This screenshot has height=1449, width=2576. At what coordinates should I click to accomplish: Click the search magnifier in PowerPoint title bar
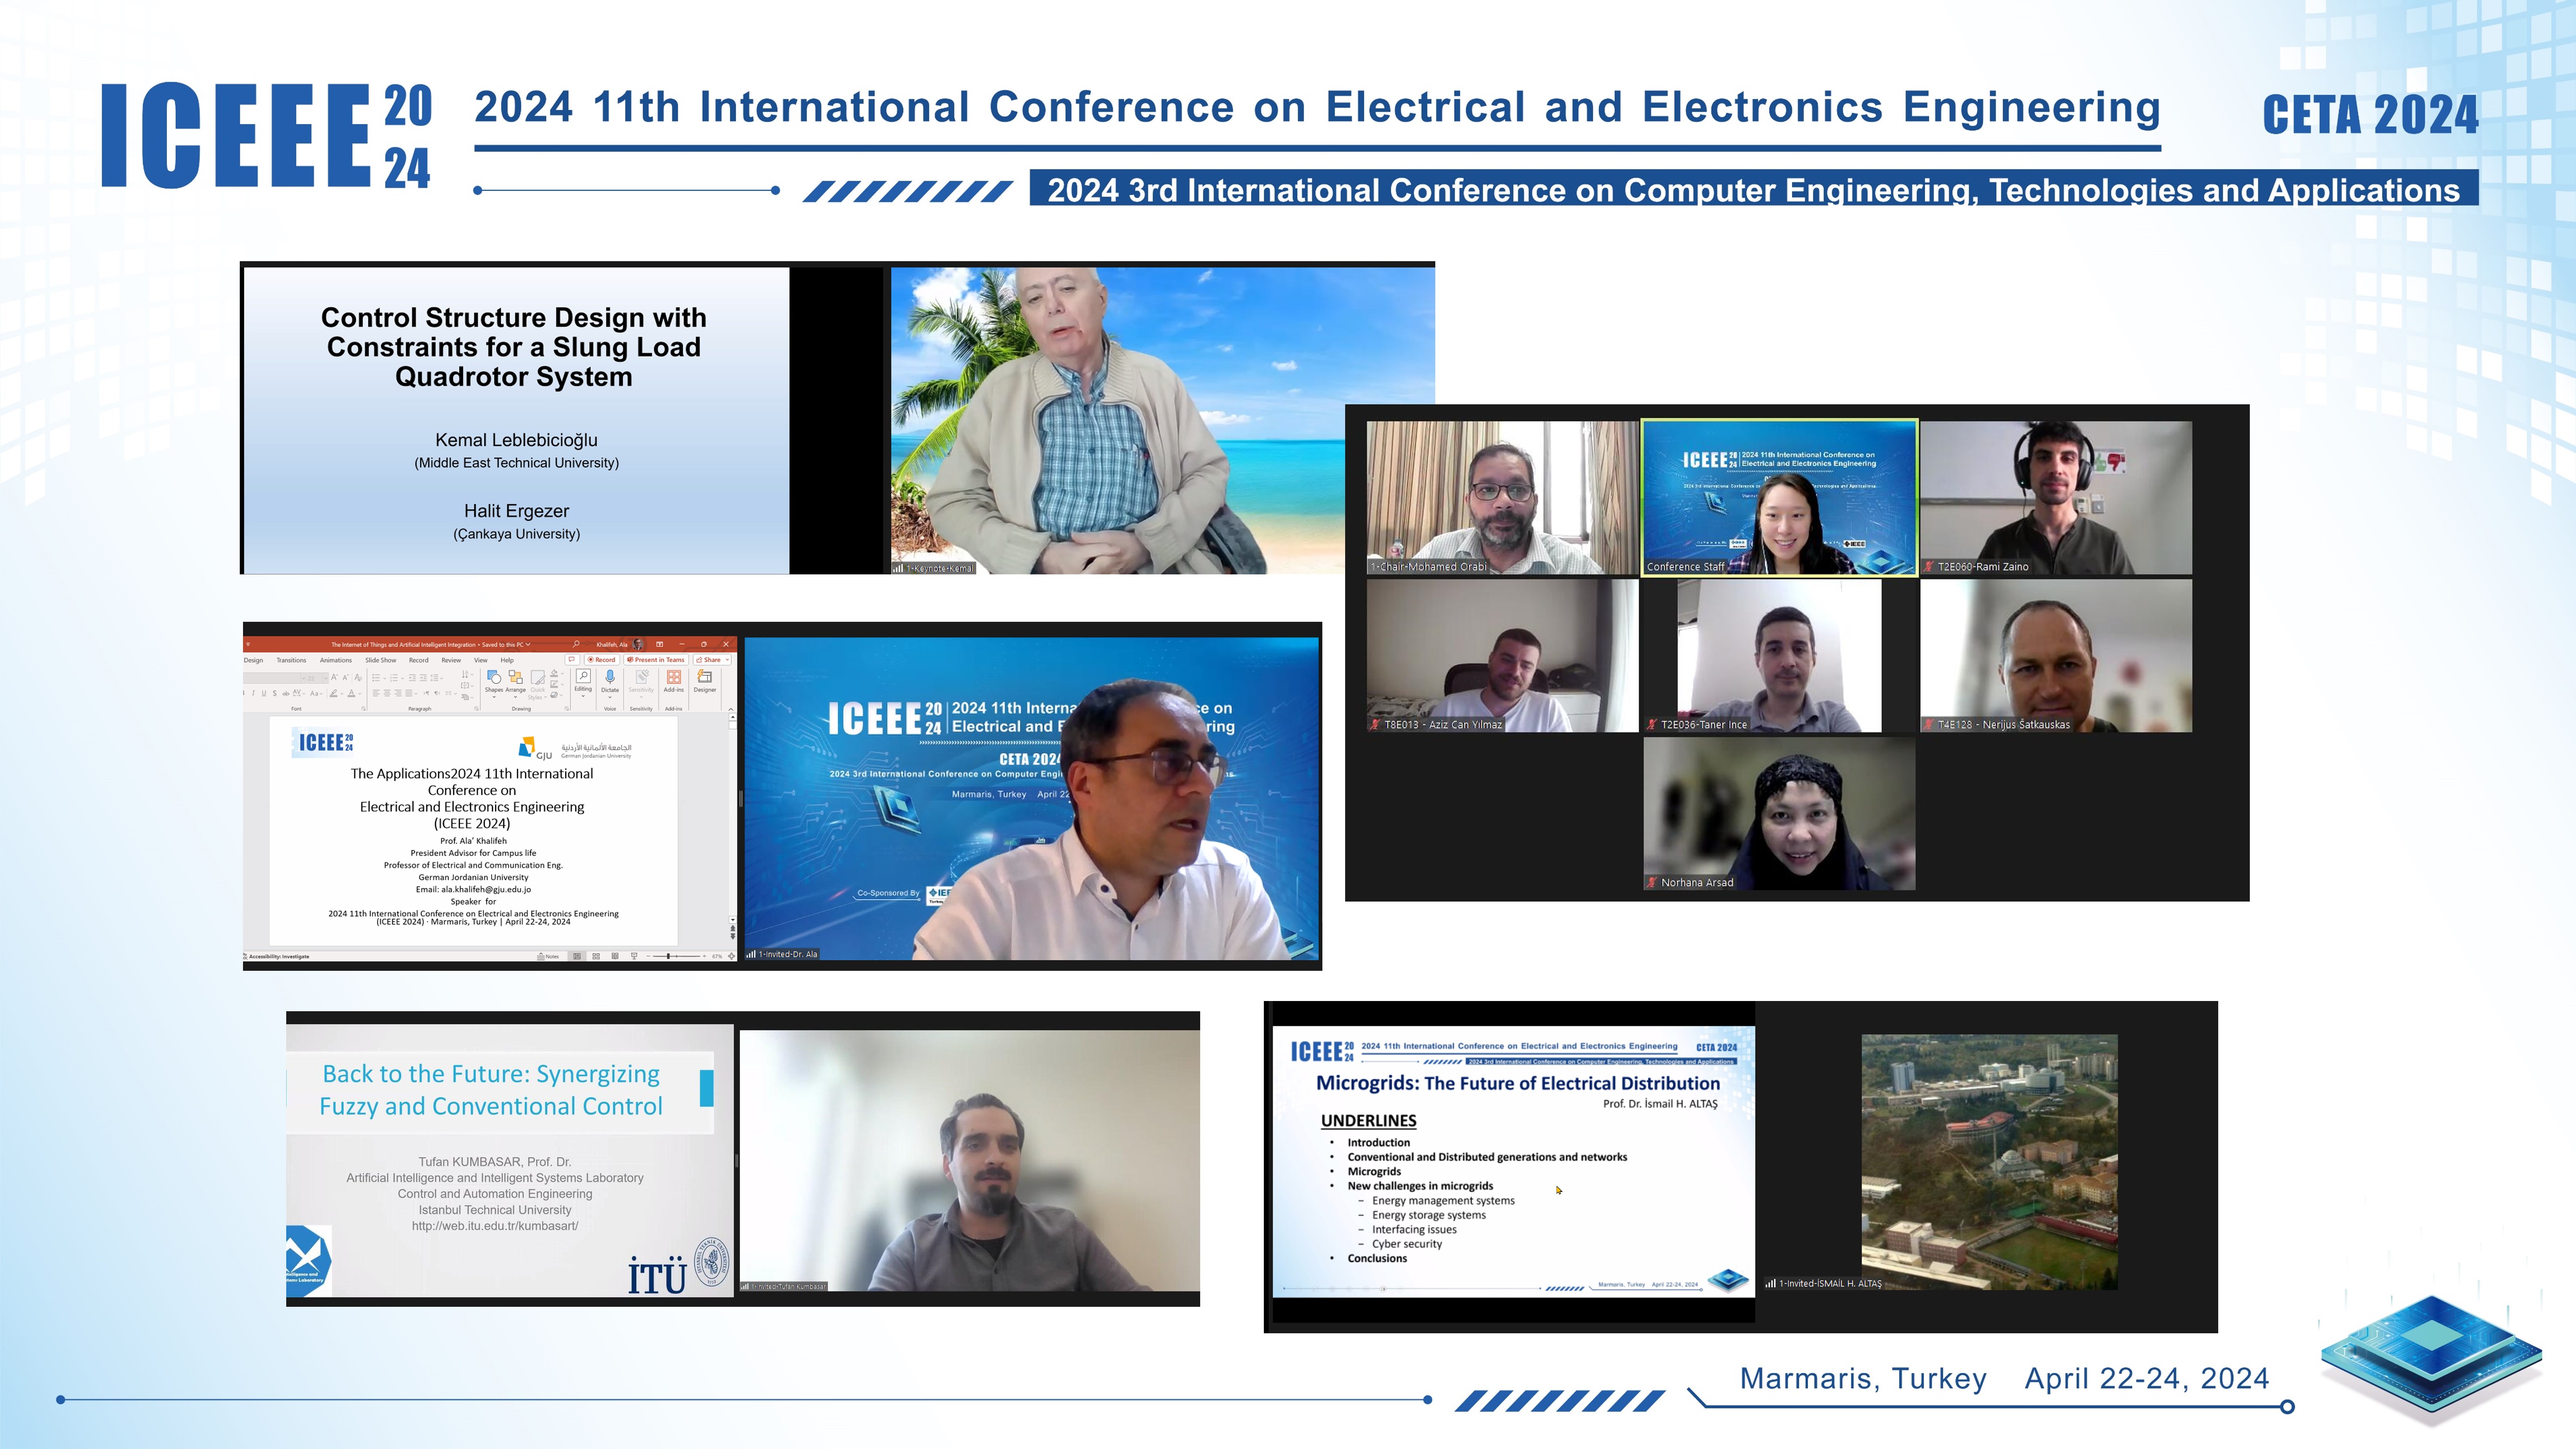tap(576, 645)
